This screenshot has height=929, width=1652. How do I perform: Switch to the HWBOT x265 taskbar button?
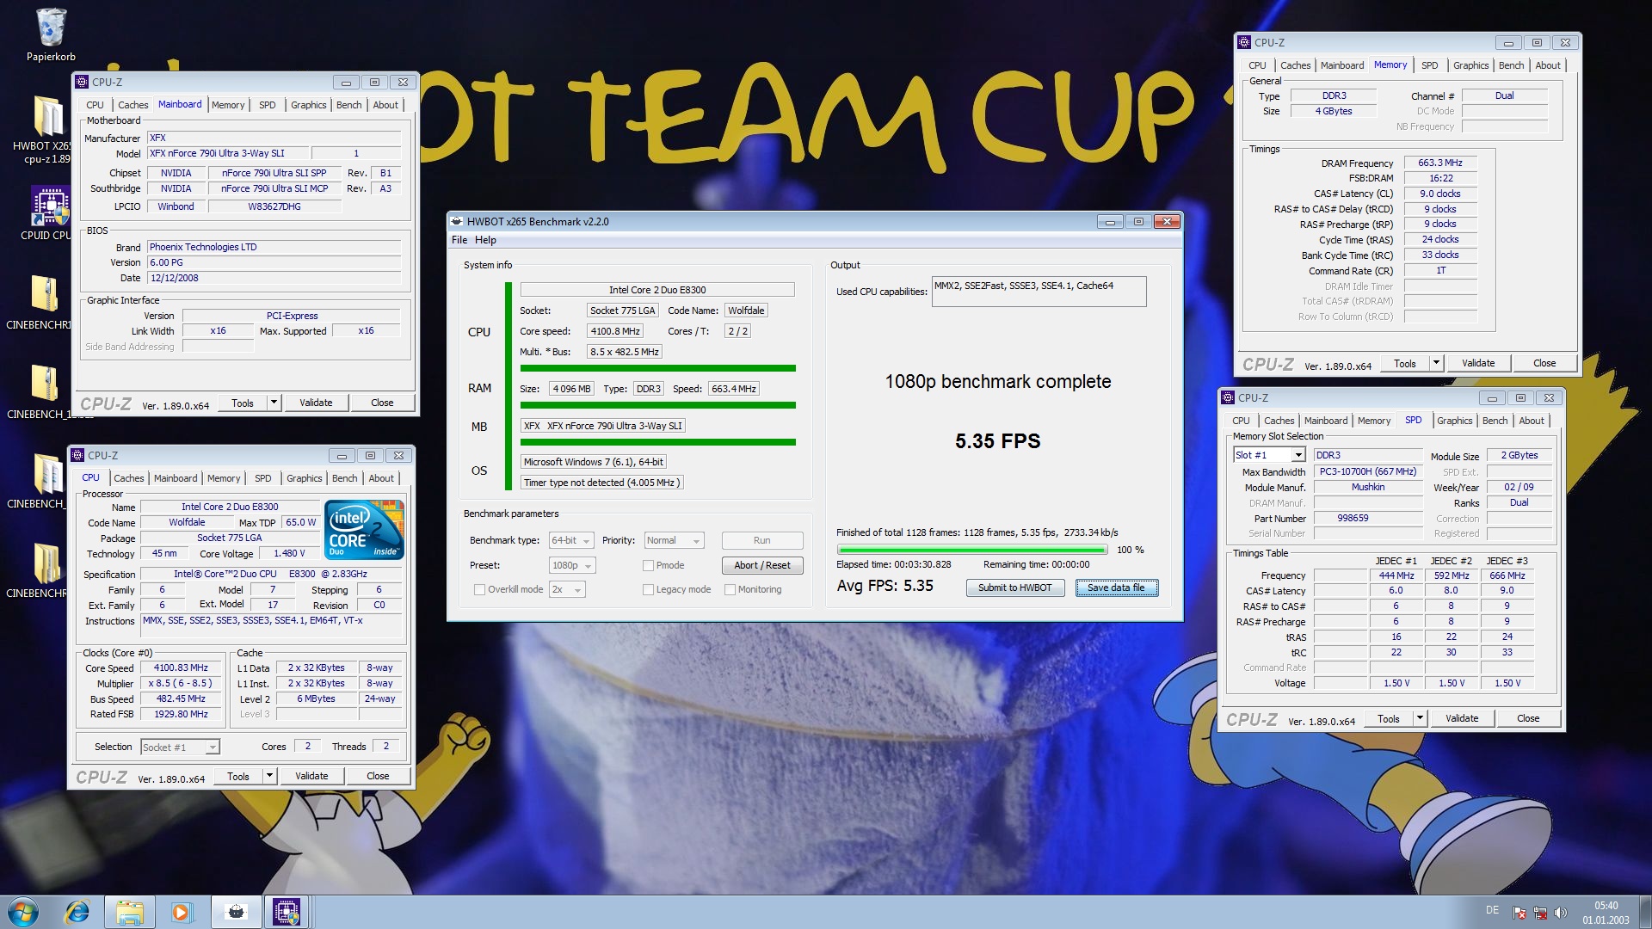(236, 912)
